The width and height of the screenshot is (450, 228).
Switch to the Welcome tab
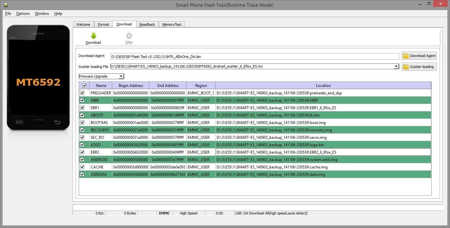[83, 24]
